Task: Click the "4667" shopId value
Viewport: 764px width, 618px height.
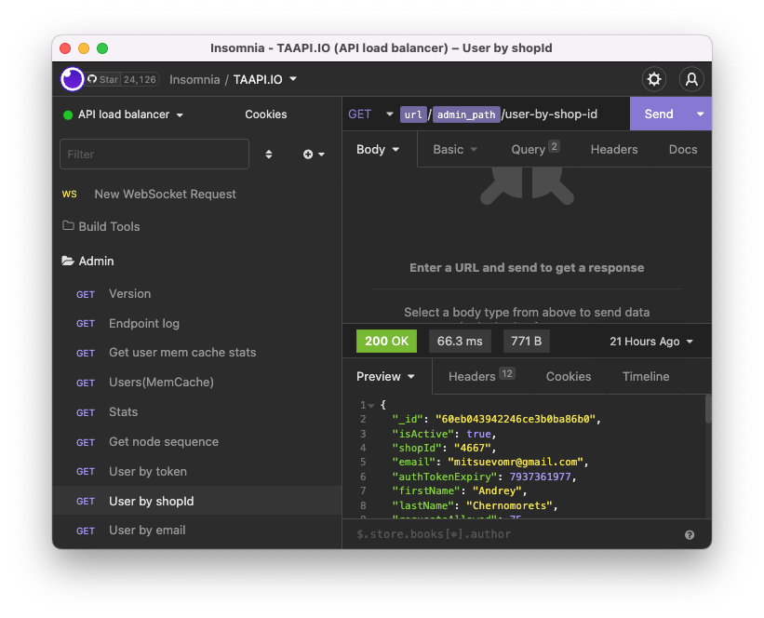Action: click(472, 448)
